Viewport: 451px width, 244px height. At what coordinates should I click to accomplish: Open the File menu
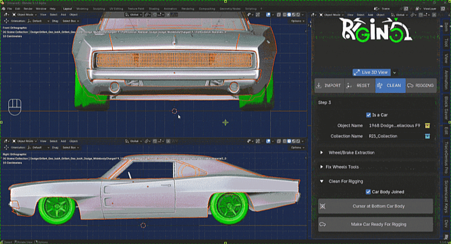tap(9, 9)
